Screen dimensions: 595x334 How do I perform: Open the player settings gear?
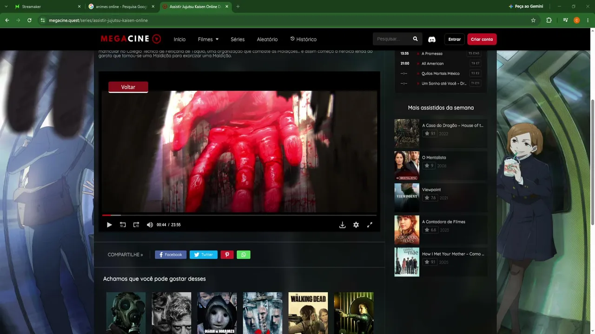point(356,225)
